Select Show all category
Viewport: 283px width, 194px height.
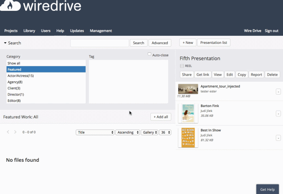[46, 63]
